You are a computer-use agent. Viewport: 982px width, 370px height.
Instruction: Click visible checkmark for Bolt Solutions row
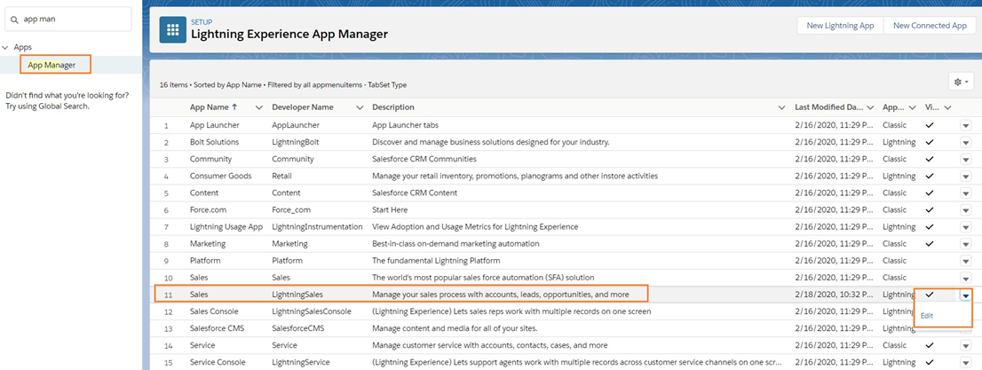(930, 142)
